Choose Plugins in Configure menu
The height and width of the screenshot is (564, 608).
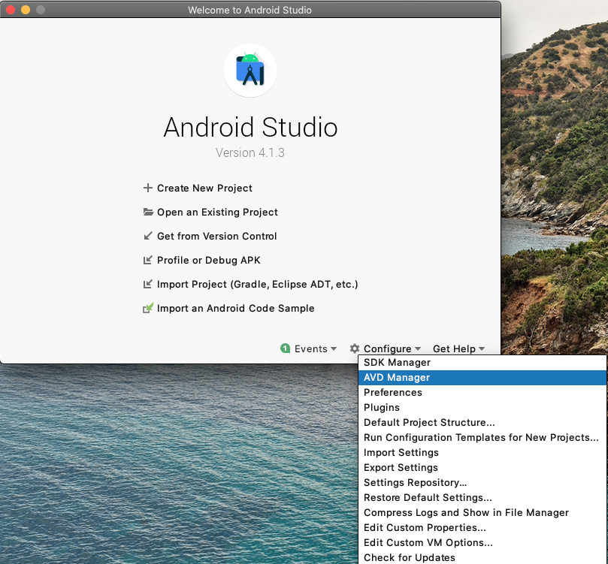pyautogui.click(x=482, y=408)
